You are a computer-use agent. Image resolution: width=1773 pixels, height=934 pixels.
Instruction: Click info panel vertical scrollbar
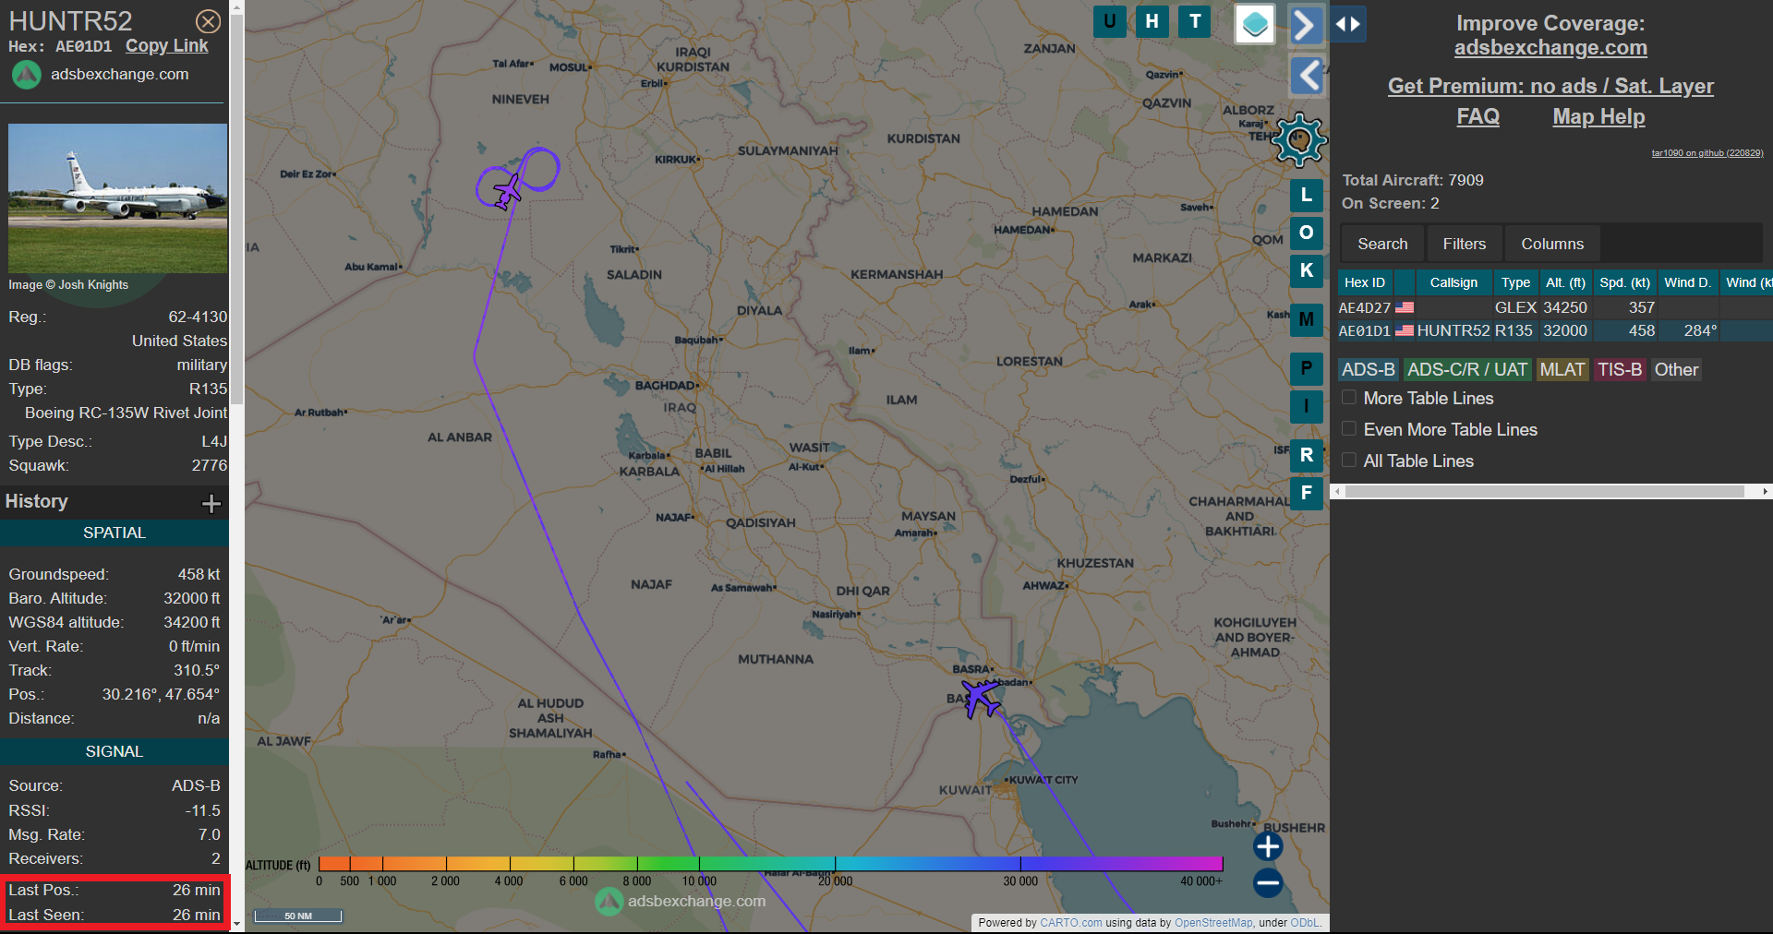point(236,210)
